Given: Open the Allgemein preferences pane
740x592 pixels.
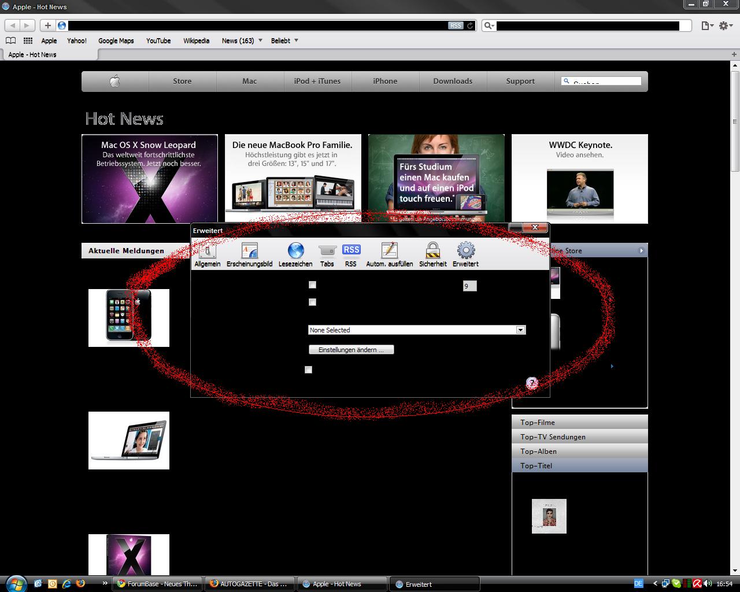Looking at the screenshot, I should coord(207,254).
